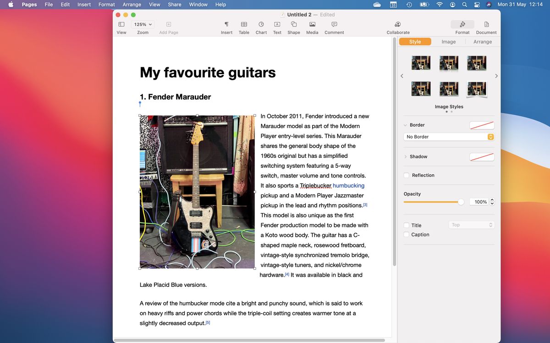Open the No Border dropdown
The image size is (550, 343).
click(x=448, y=136)
